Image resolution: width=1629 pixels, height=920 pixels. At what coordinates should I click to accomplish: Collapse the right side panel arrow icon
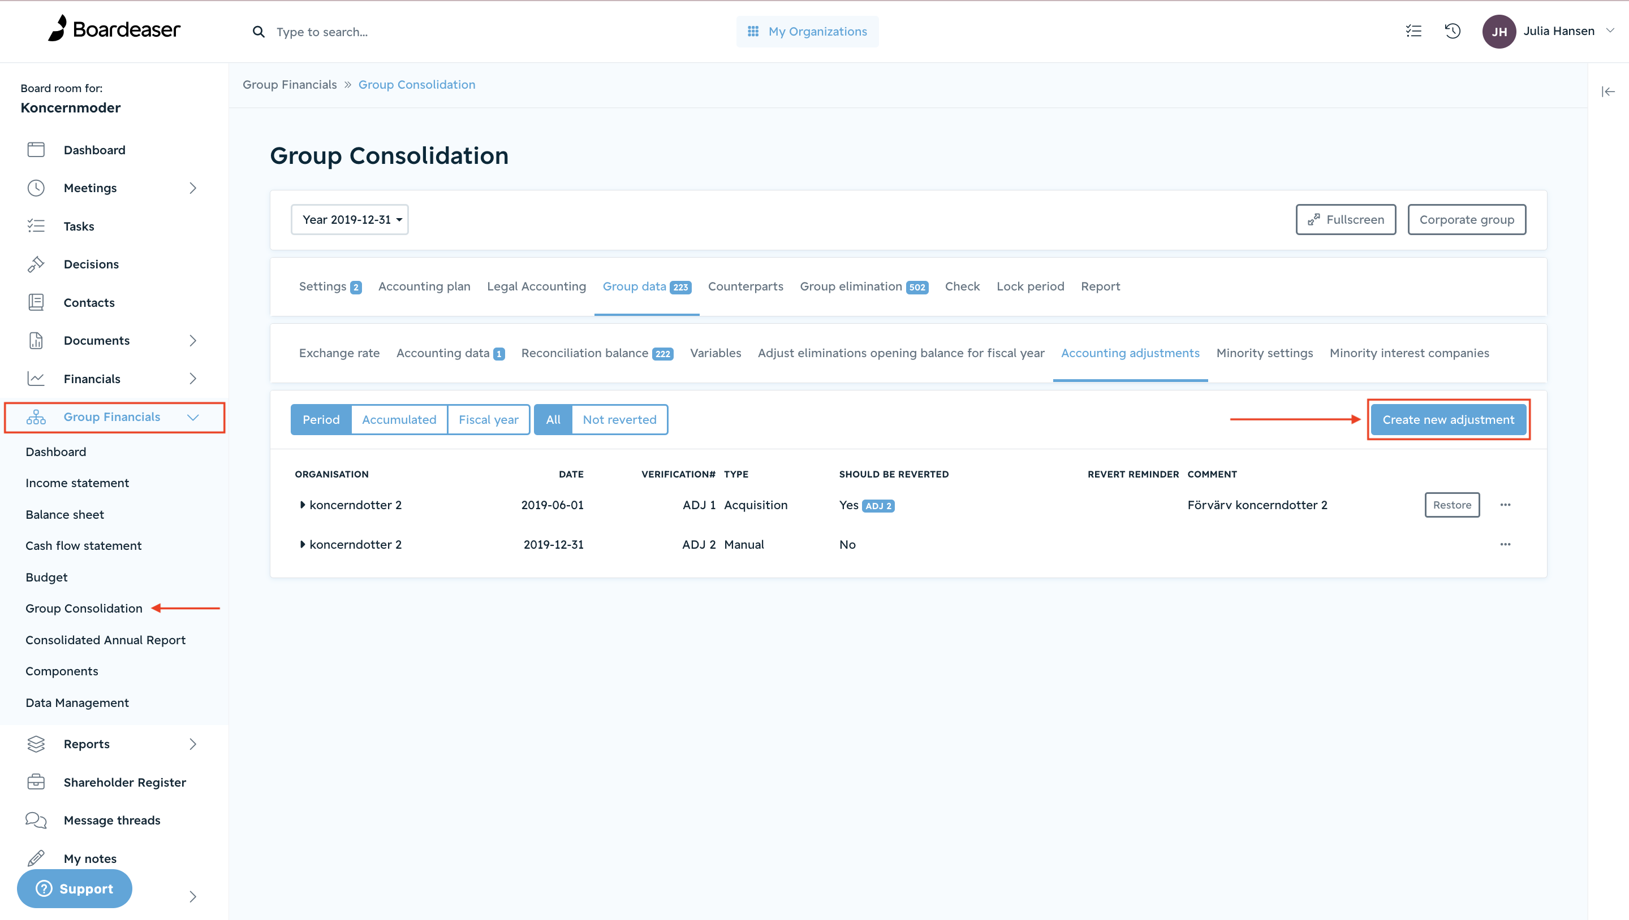click(1608, 92)
